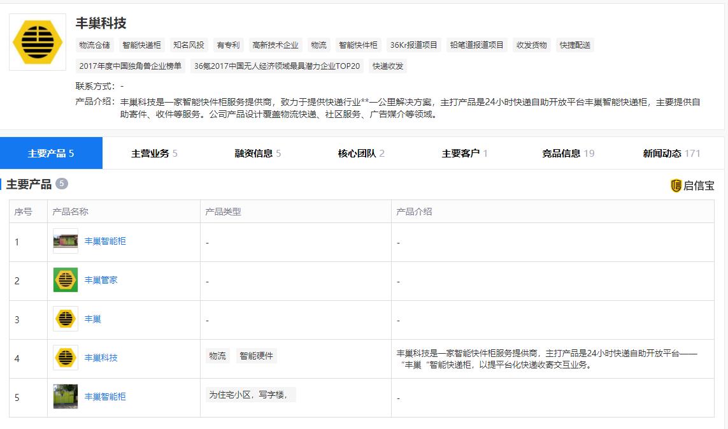This screenshot has width=728, height=429.
Task: Click the 智能快件柜 tag
Action: pyautogui.click(x=358, y=45)
